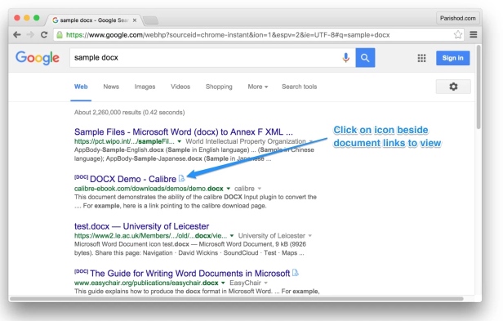503x321 pixels.
Task: Click the vertical page scrollbar
Action: [x=479, y=87]
